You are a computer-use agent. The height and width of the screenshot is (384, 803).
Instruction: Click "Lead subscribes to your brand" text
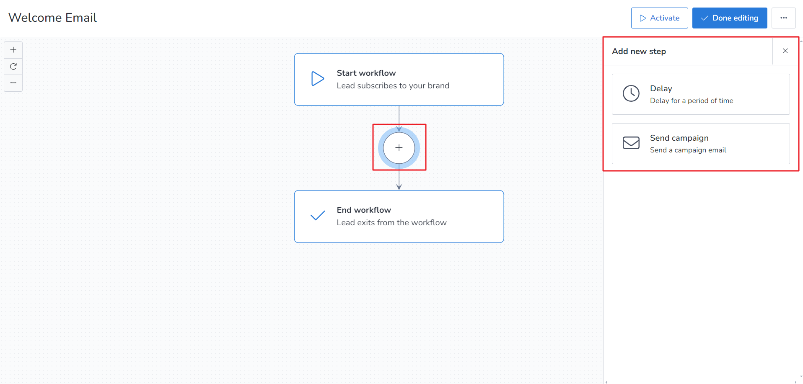tap(393, 86)
